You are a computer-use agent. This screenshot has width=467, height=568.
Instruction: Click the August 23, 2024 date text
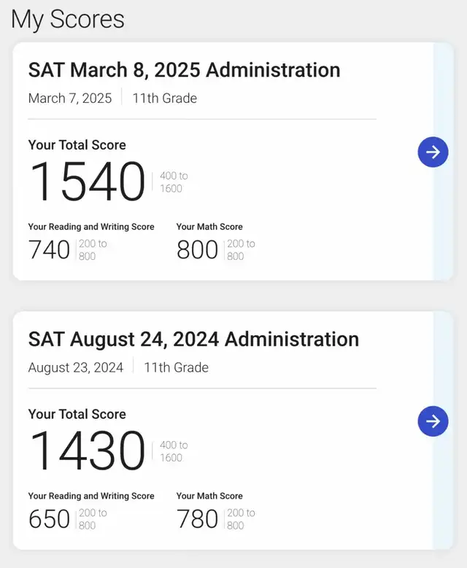pos(76,367)
